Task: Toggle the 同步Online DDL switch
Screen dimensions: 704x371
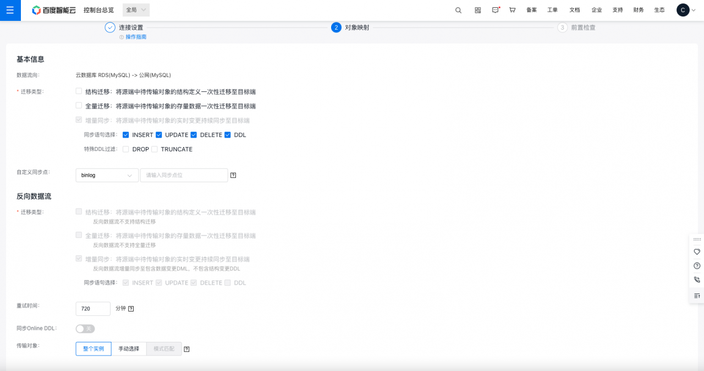Action: coord(85,329)
